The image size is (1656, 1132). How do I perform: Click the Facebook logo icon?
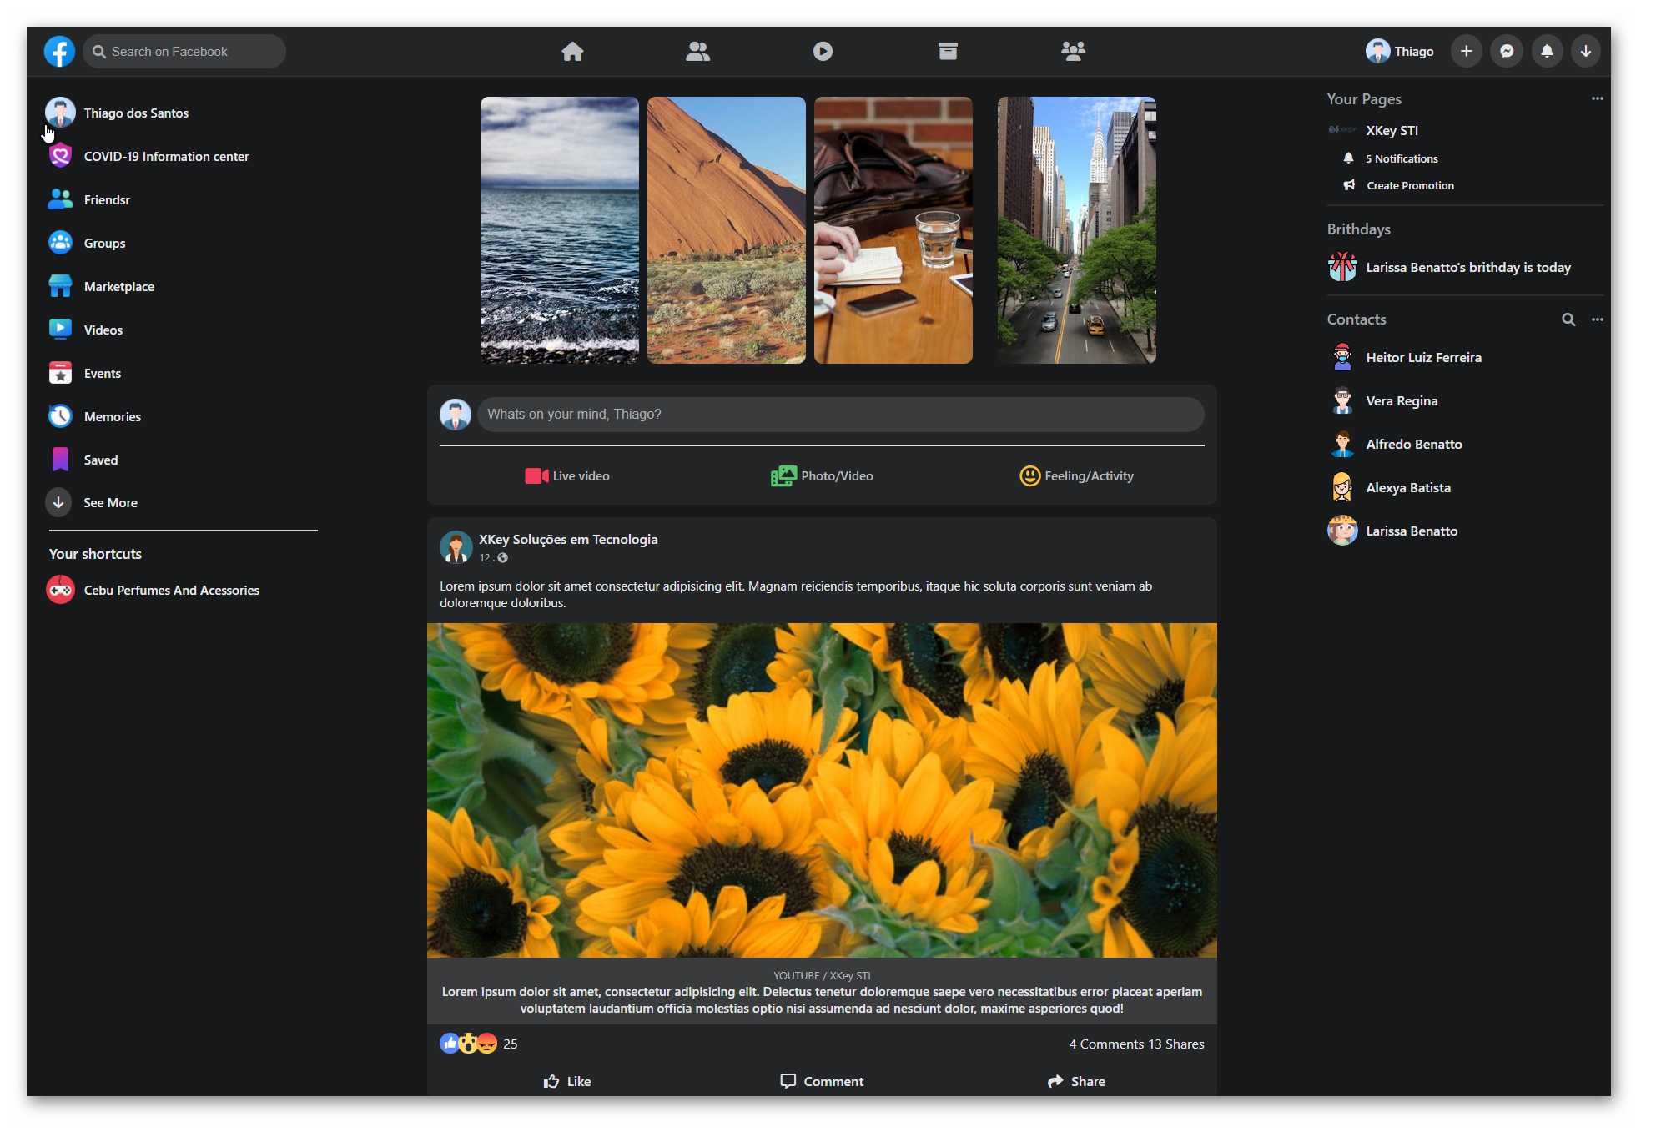click(59, 51)
